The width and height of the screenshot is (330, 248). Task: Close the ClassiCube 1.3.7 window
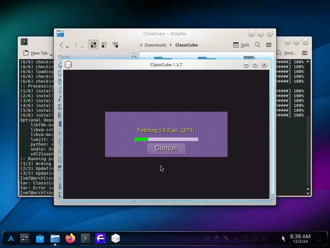click(264, 65)
